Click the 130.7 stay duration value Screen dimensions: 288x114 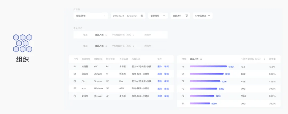click(244, 96)
